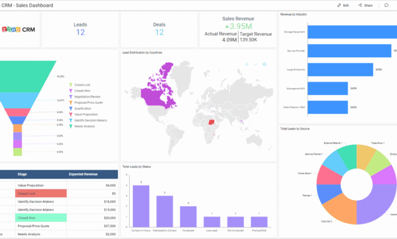Screen dimensions: 397x239
Task: Click the Not Contacted status bar
Action: click(x=236, y=222)
